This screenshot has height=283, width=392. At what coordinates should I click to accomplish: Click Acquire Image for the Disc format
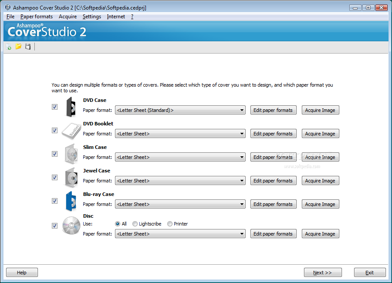coord(320,233)
